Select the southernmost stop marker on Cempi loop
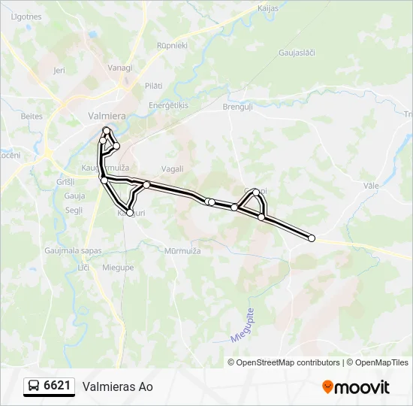This screenshot has width=413, height=406. pyautogui.click(x=261, y=217)
